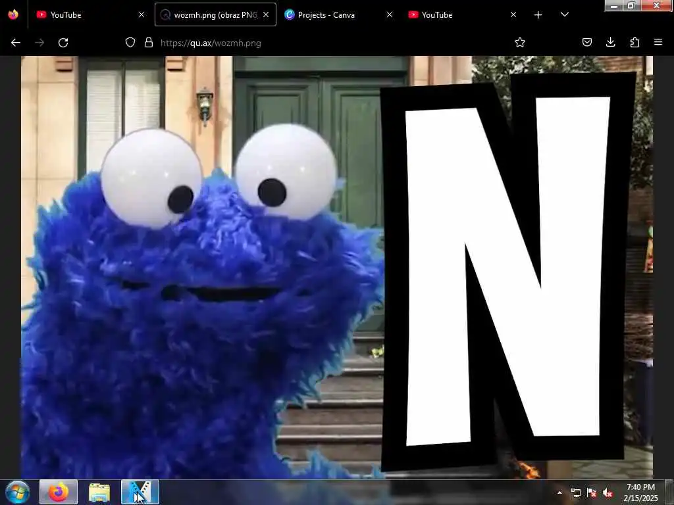The image size is (674, 505).
Task: Close the first YouTube tab
Action: (142, 14)
